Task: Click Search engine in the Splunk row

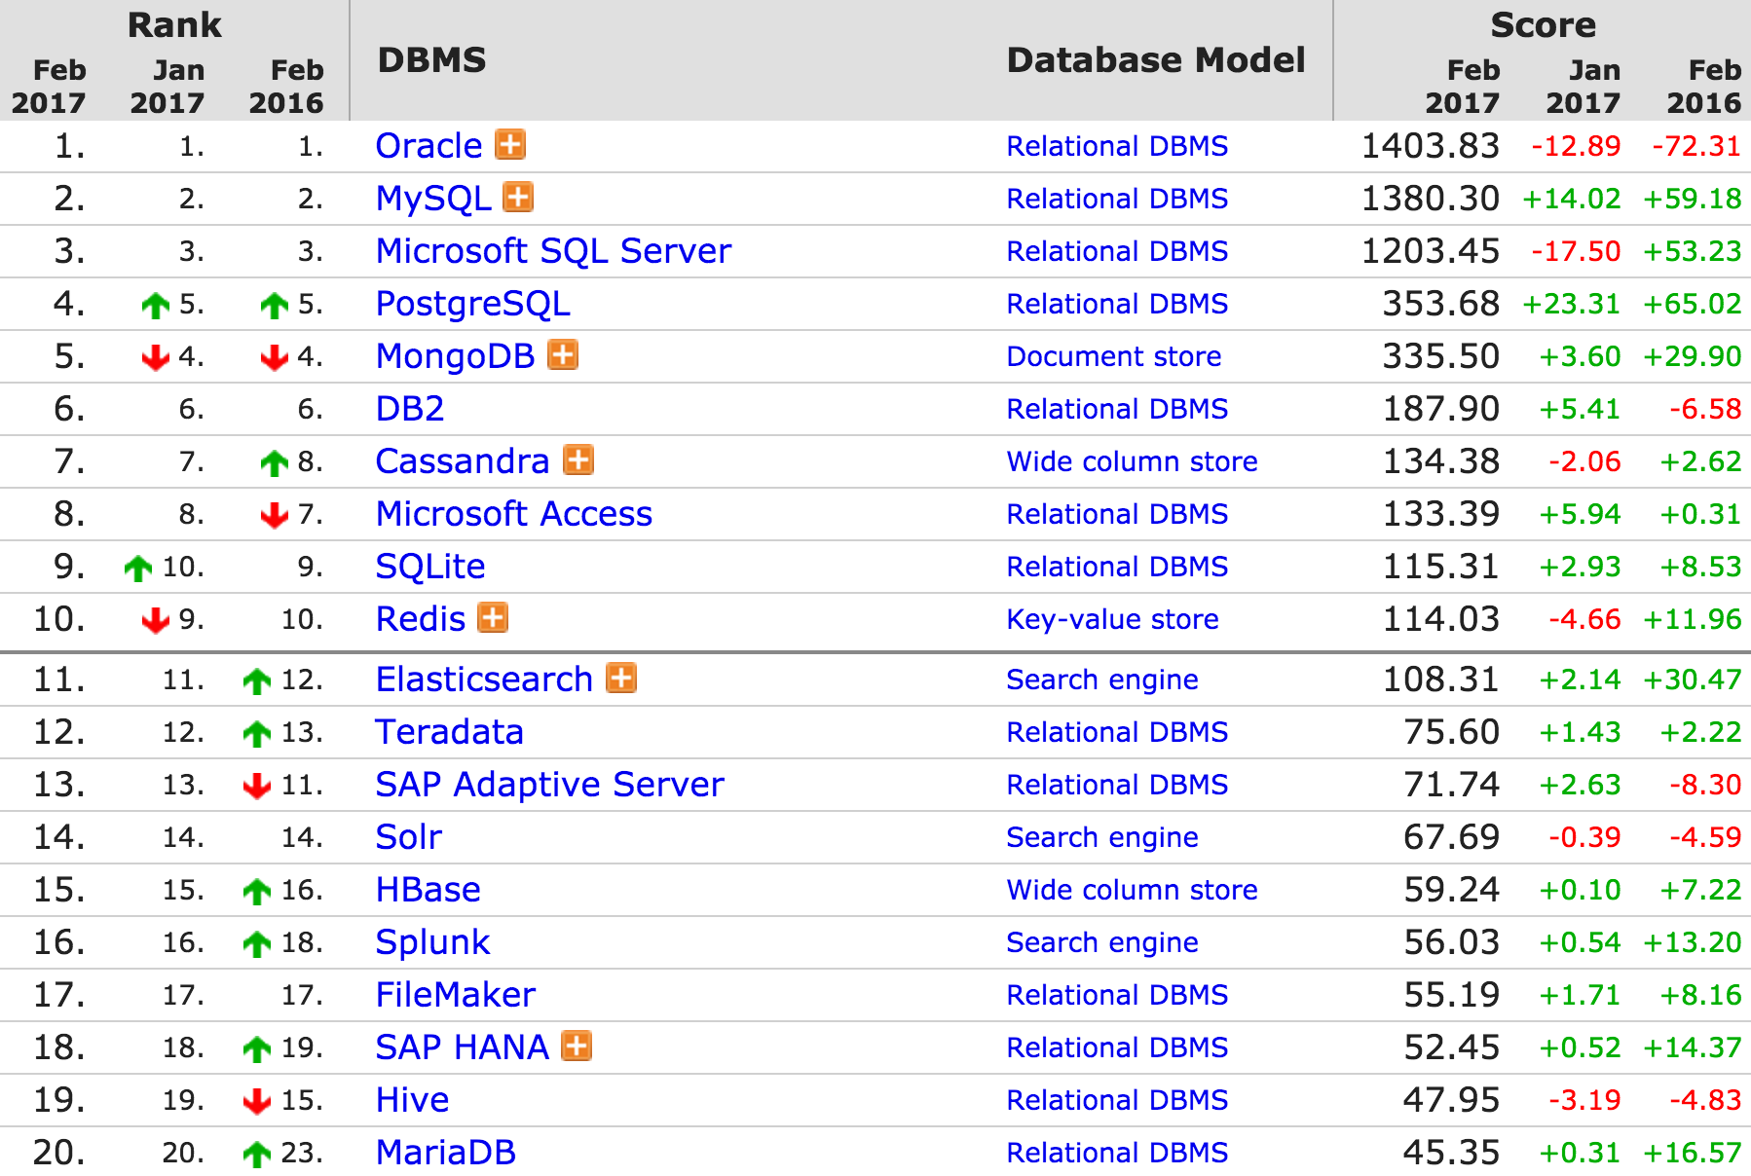Action: pos(1101,942)
